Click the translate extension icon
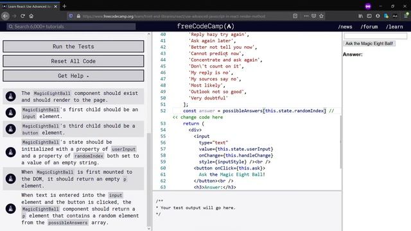The image size is (411, 231). 386,16
